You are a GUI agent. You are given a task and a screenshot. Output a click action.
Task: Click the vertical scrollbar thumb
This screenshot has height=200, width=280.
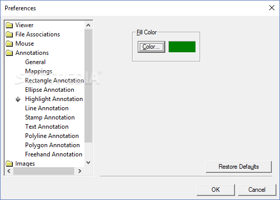tap(88, 86)
